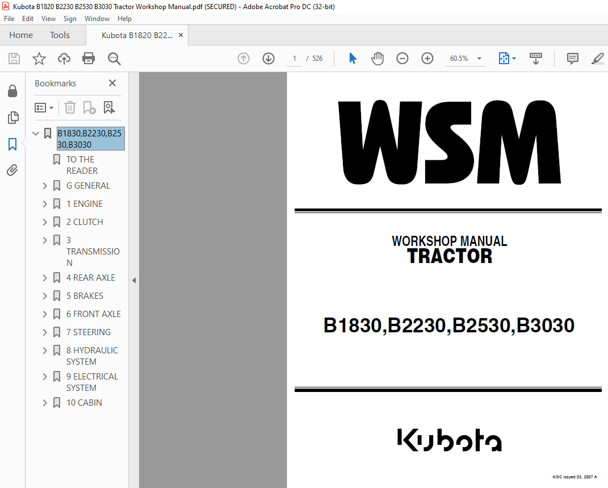Open the zoom level dropdown arrow
The image size is (608, 488).
[x=479, y=59]
